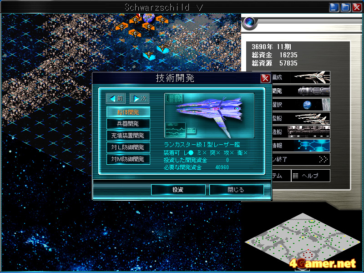Click the 装着可 equipment compatibility line
Screen dimensions: 364x273
pyautogui.click(x=206, y=153)
